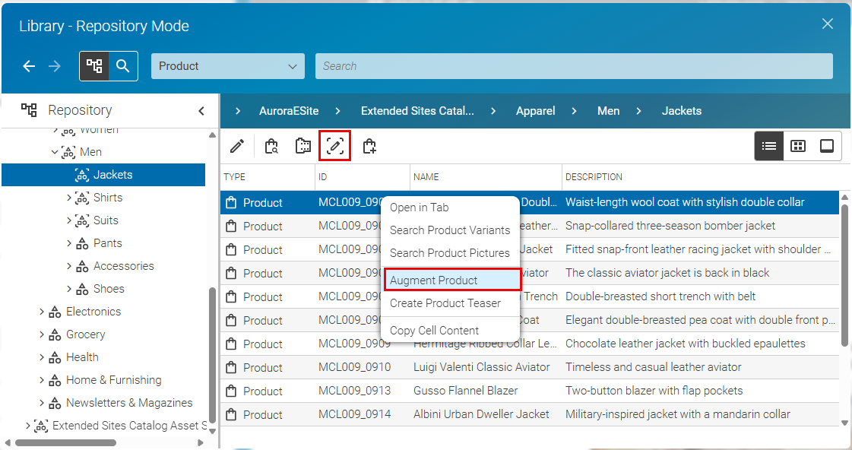Click the tree panel horizontal scrollbar
The image size is (852, 450).
65,442
